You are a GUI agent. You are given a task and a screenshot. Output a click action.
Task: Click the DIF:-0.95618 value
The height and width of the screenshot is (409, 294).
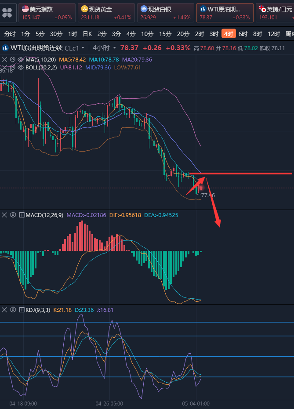click(125, 215)
